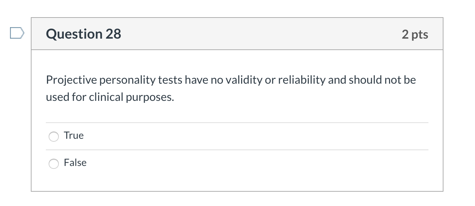Flag Question 28 with the bookmark icon
This screenshot has height=206, width=475.
click(x=17, y=34)
